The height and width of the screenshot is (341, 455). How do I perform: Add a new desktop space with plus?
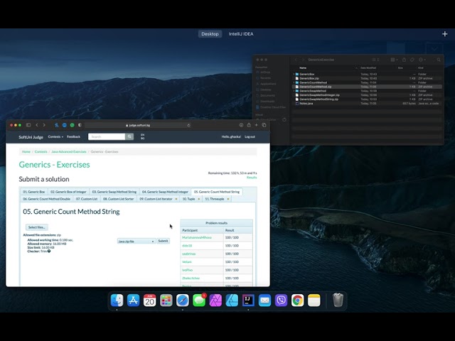click(444, 34)
